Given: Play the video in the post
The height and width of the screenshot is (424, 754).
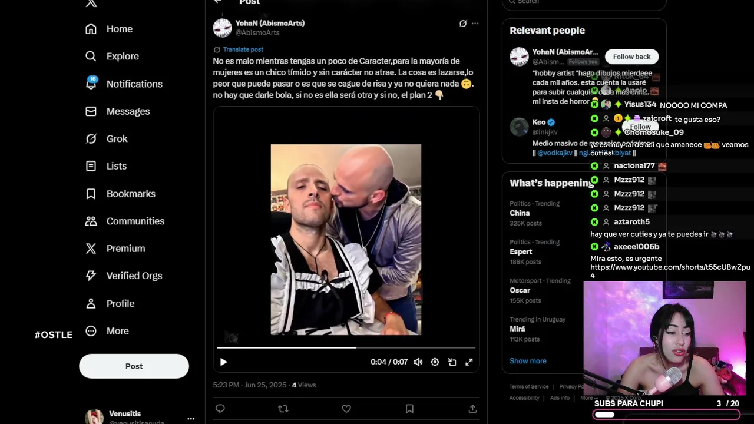Looking at the screenshot, I should point(223,362).
